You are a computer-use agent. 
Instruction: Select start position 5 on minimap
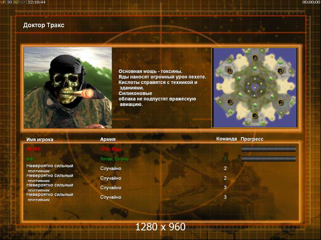tap(280, 71)
